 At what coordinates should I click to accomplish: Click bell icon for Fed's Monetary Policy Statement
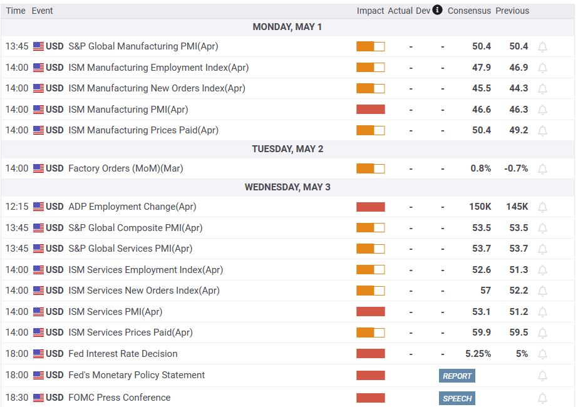tap(542, 376)
